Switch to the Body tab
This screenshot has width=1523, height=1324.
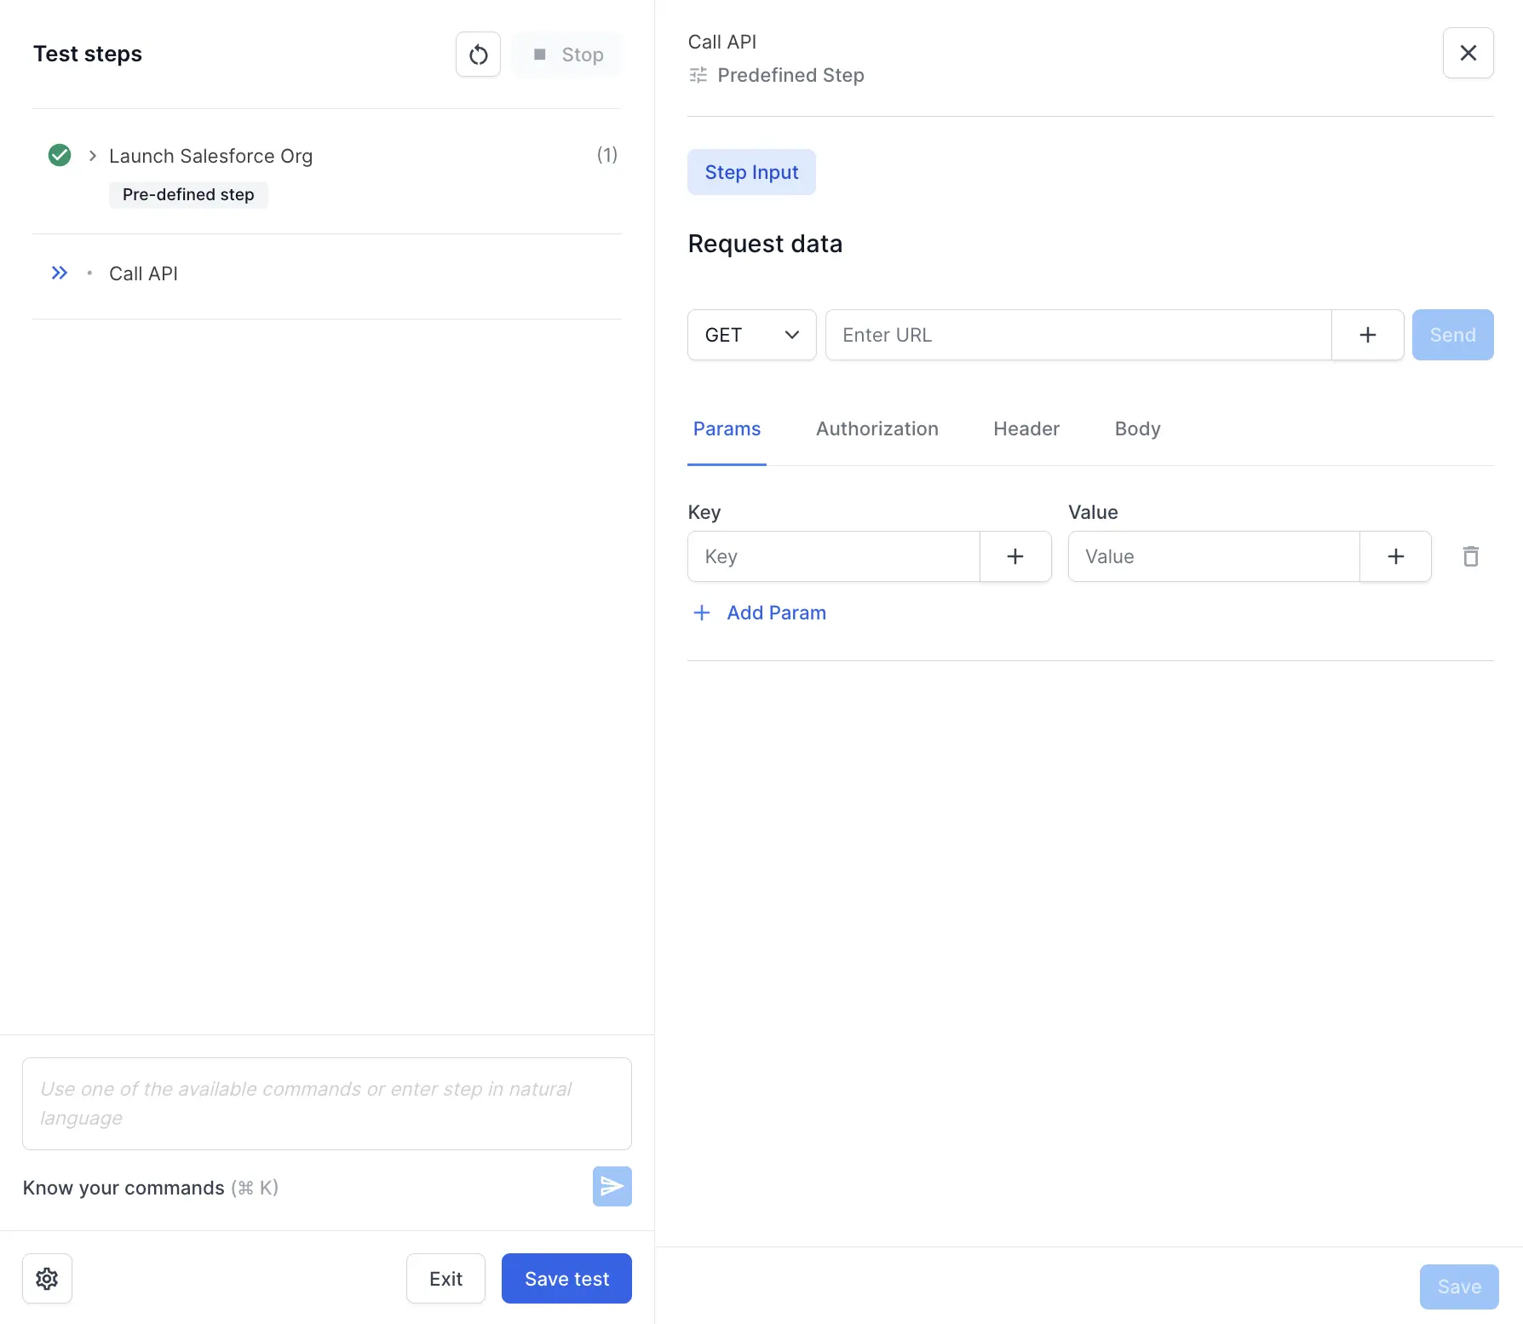click(1136, 429)
